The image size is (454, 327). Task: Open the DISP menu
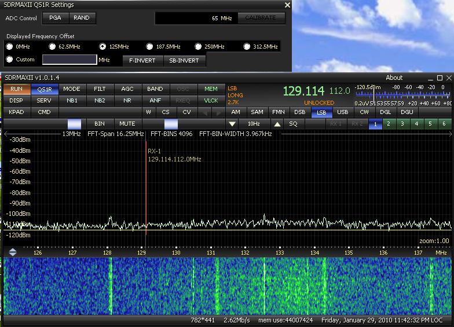coord(16,101)
